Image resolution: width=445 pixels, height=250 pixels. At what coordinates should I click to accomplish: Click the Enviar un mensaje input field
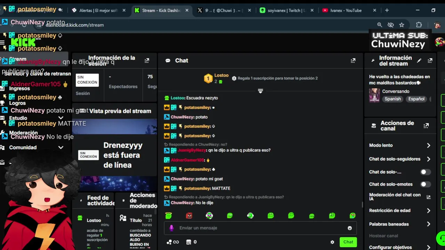click(261, 228)
